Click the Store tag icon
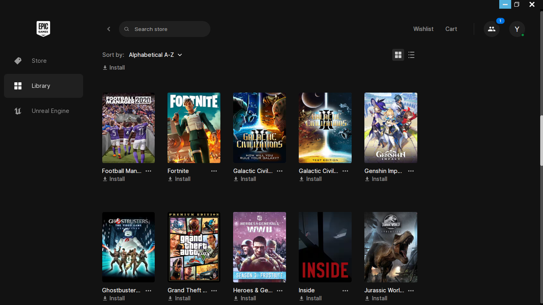Screen dimensions: 543x305 [x=18, y=61]
